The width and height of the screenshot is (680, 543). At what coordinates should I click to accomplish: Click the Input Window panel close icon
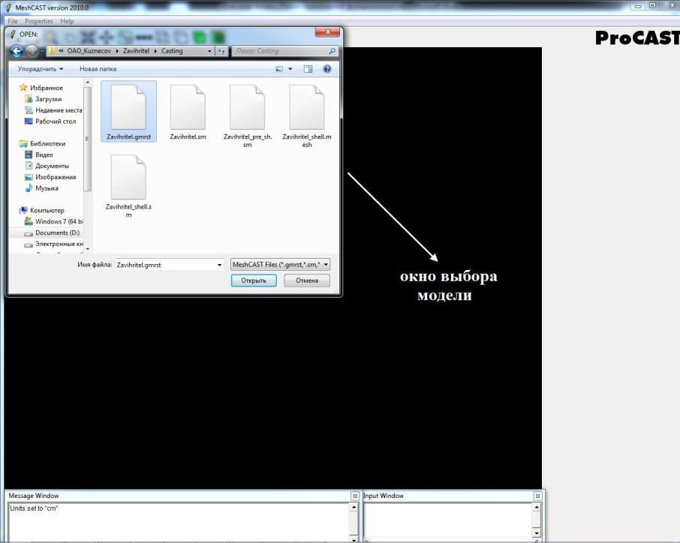coord(537,496)
